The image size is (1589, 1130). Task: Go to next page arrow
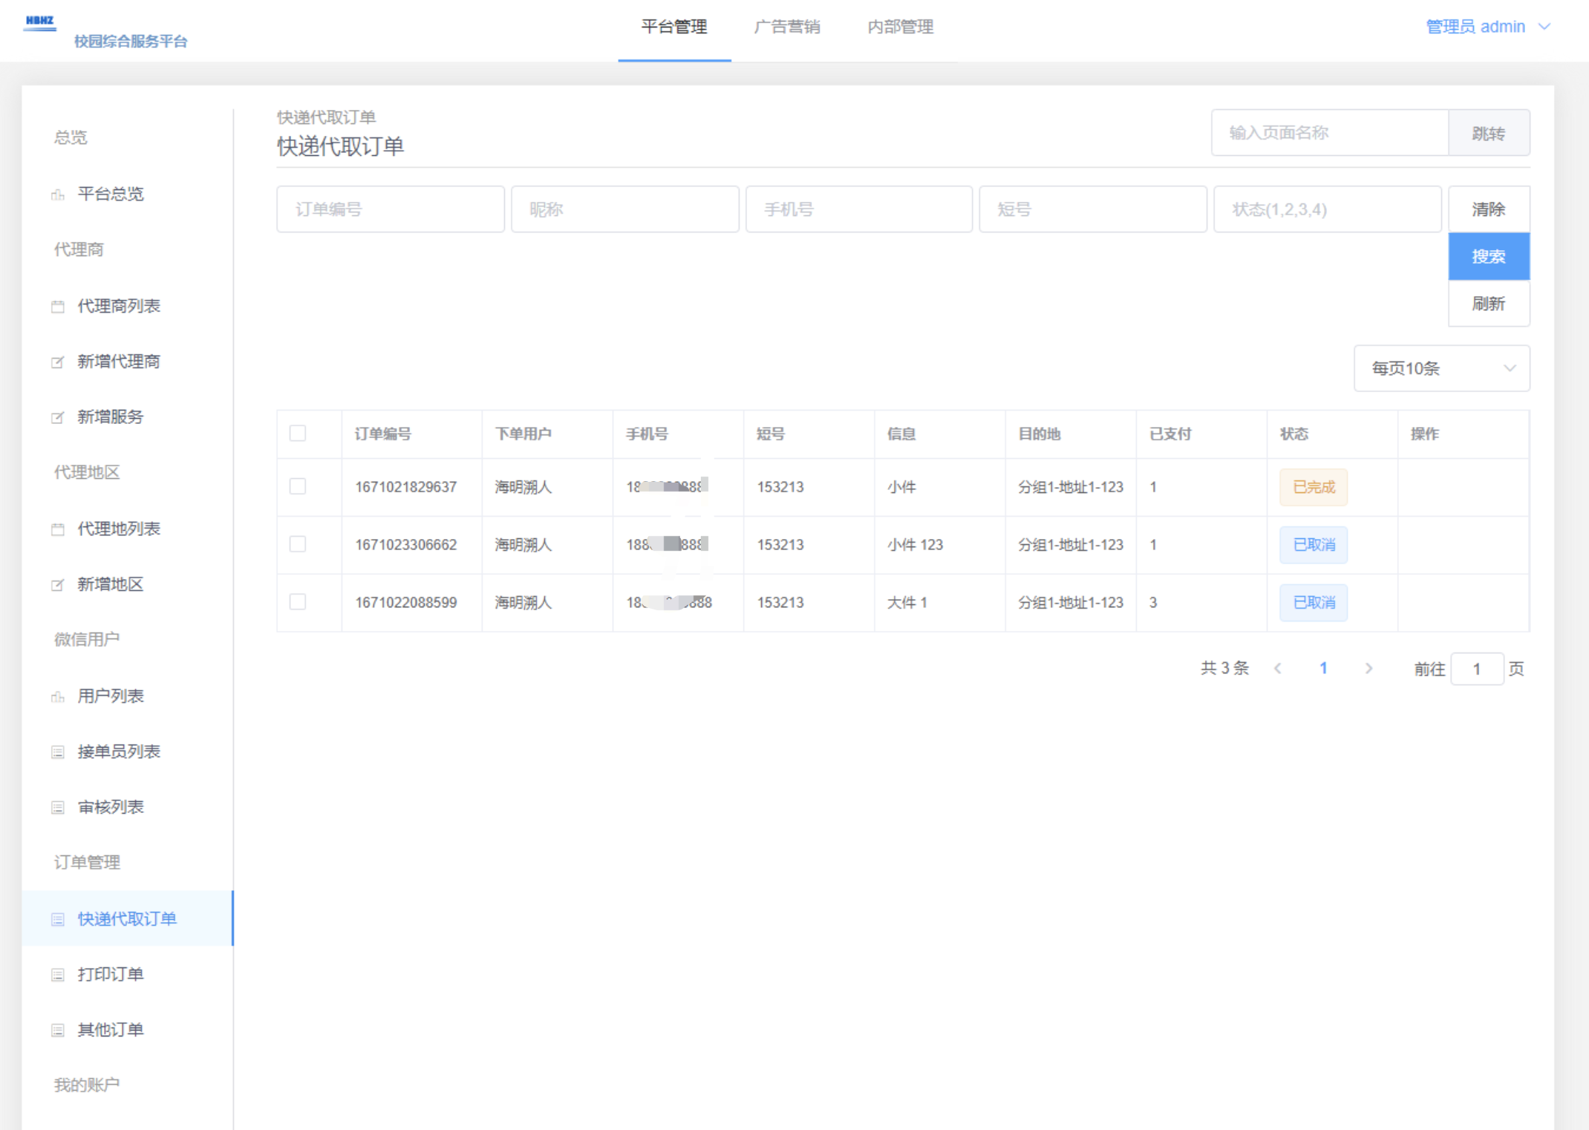[1368, 668]
